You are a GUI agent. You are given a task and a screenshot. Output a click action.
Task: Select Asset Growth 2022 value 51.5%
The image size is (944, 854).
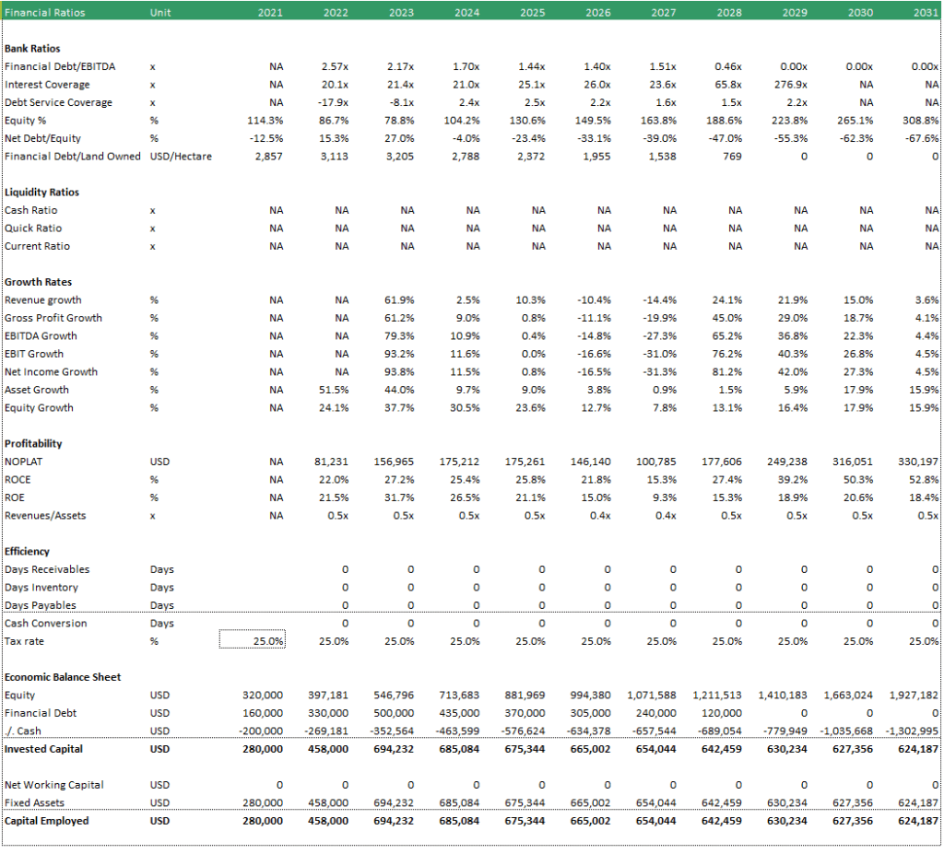point(334,390)
